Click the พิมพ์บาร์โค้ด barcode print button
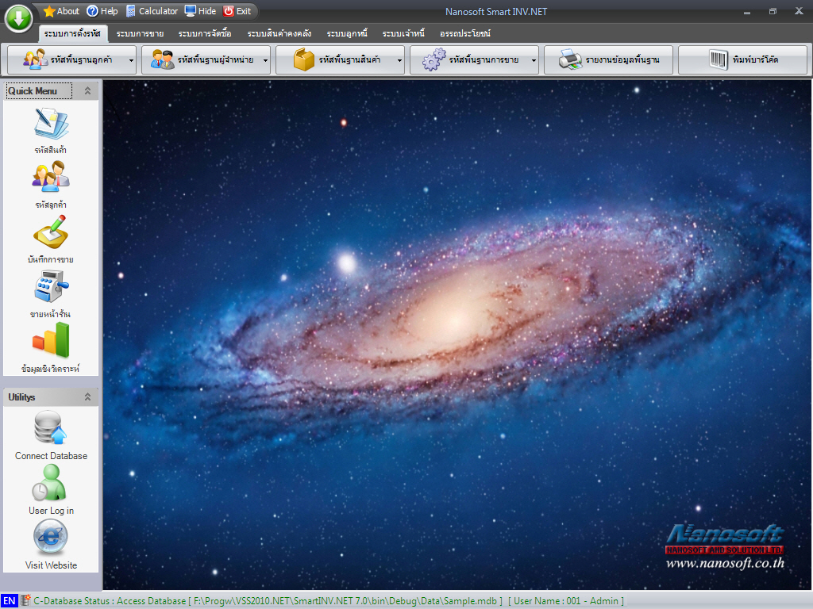813x609 pixels. click(x=742, y=60)
